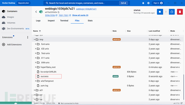
Task: Click the feedback icon in status bar
Action: 182,103
